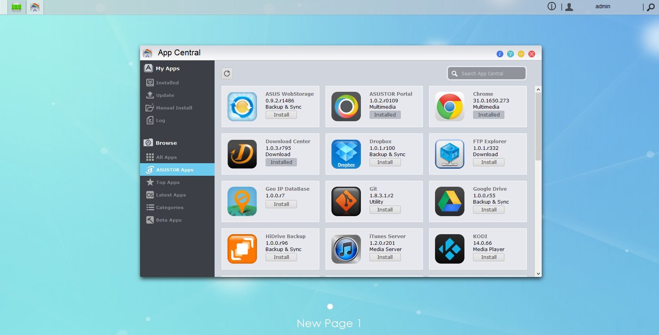
Task: Install ASUS WebStorage
Action: 281,115
